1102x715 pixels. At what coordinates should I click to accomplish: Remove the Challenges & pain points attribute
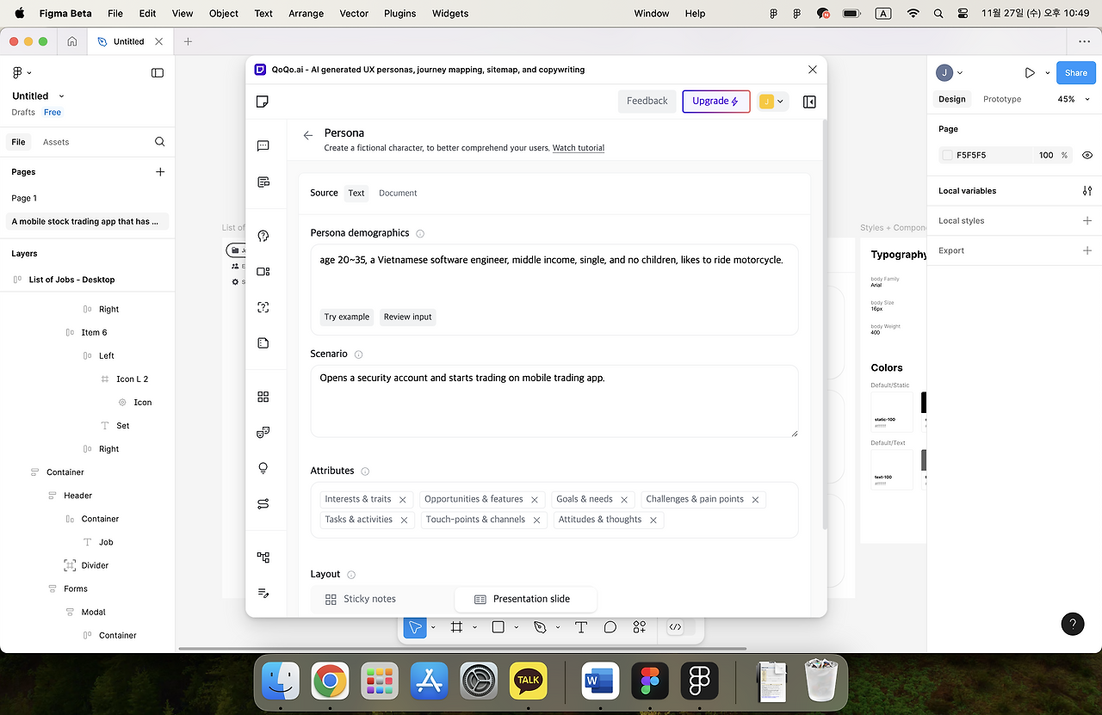[x=755, y=500]
